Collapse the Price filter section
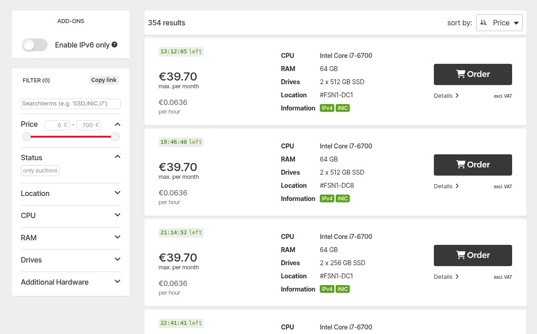This screenshot has width=537, height=334. pos(118,124)
